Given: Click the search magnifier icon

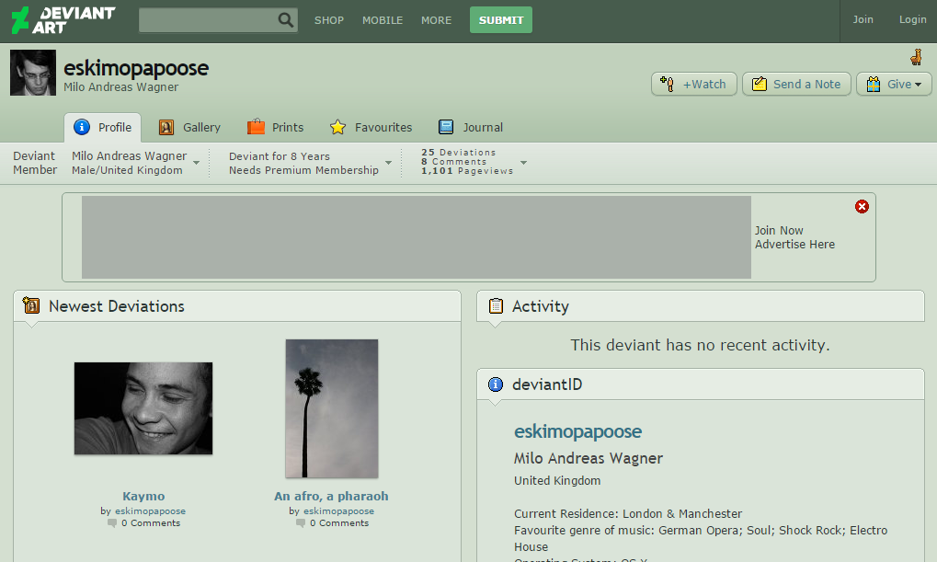Looking at the screenshot, I should click(x=286, y=20).
